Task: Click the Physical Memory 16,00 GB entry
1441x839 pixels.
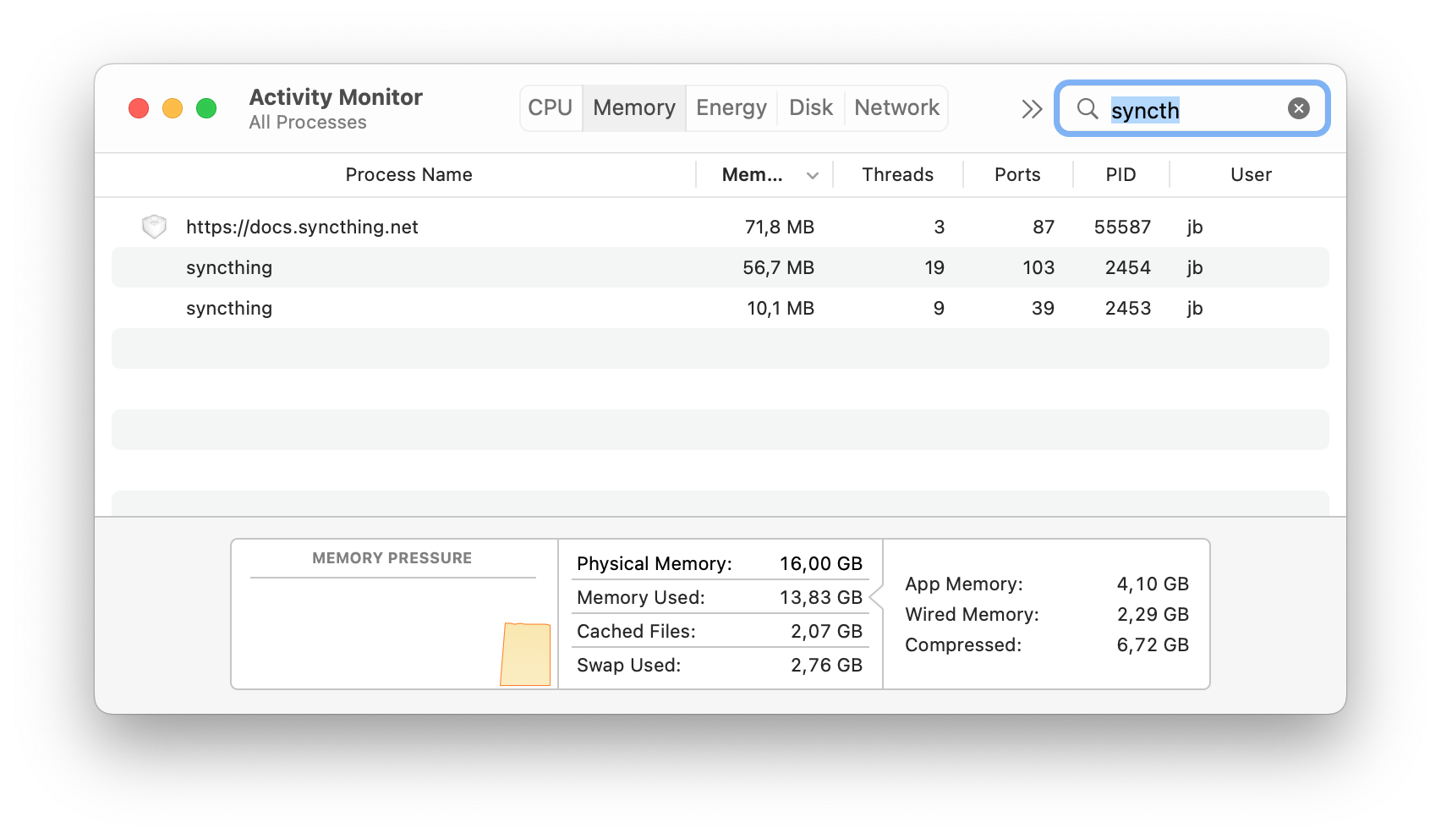Action: pos(720,563)
